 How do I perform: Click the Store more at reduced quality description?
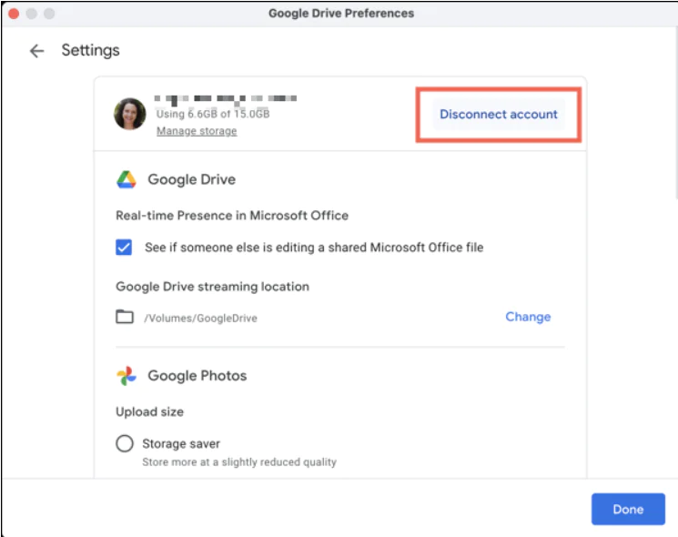click(239, 462)
